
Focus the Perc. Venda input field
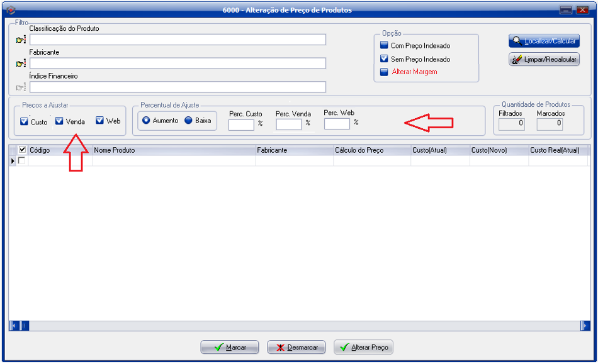288,124
